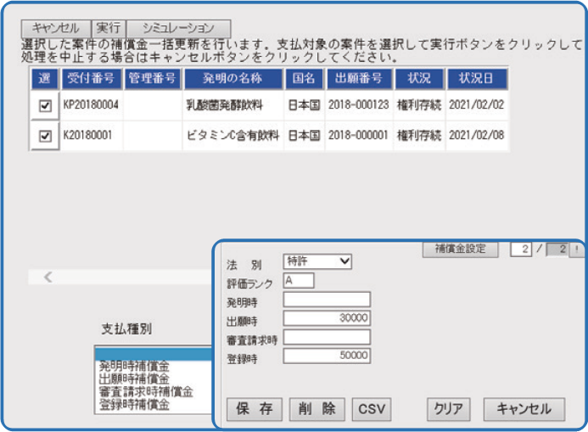Click status date 2021/02/08

(477, 135)
